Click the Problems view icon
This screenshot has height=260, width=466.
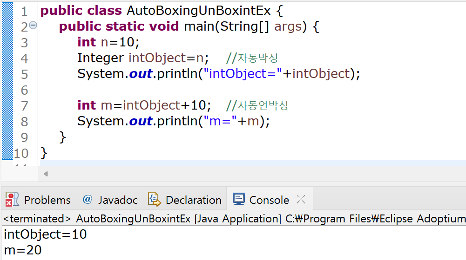(x=12, y=199)
